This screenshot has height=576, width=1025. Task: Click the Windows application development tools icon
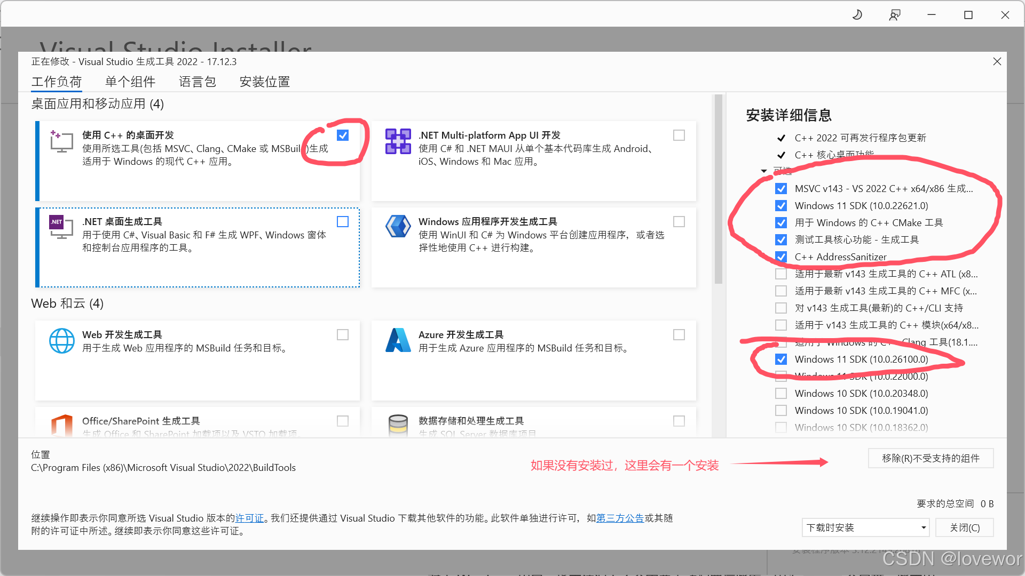(398, 227)
